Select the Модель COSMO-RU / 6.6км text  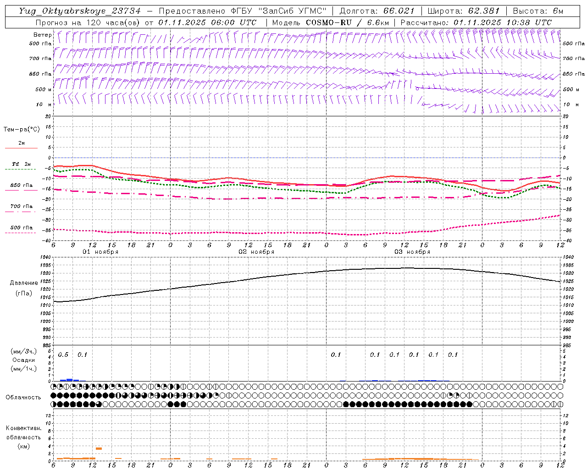point(330,22)
